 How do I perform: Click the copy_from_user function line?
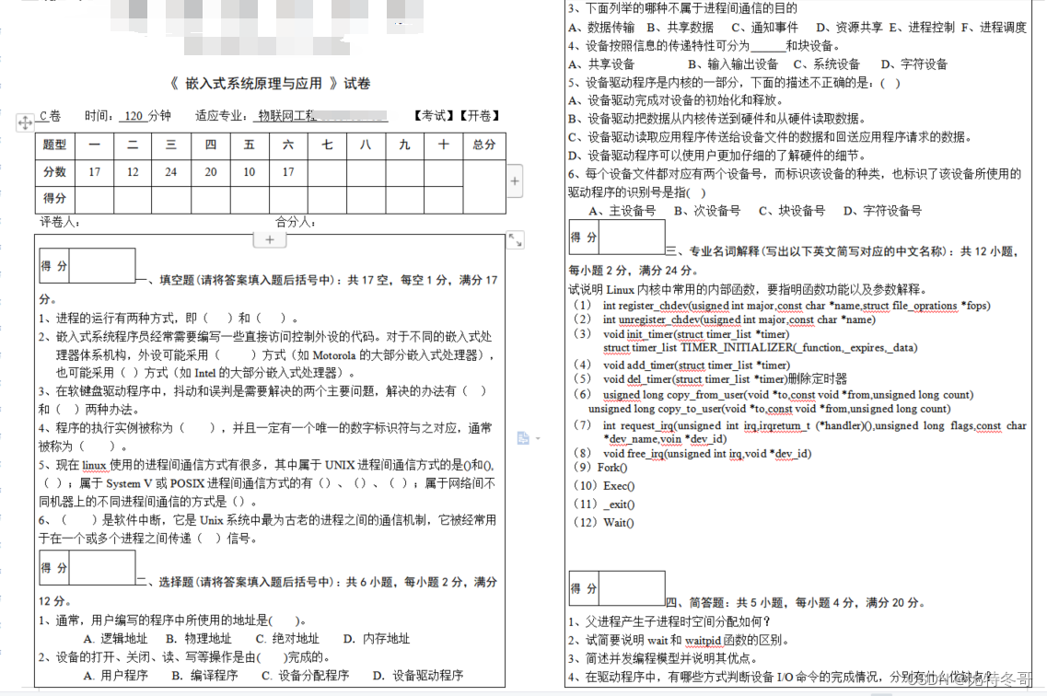tap(774, 395)
